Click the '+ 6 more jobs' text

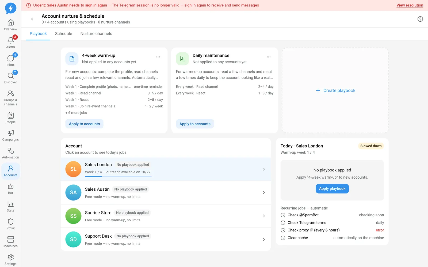[76, 113]
